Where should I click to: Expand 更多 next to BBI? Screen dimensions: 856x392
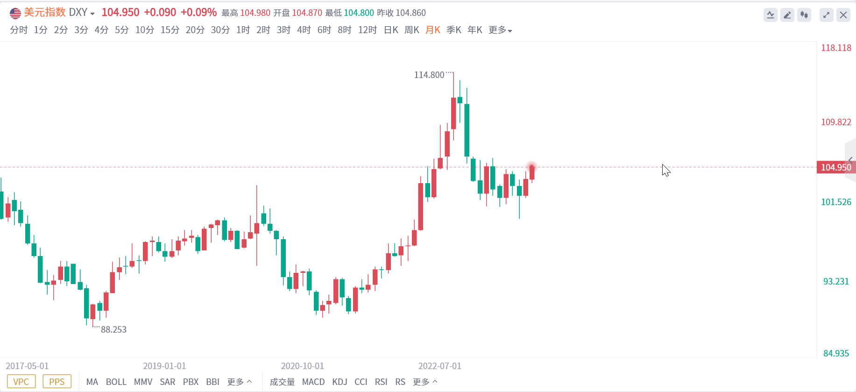tap(240, 382)
